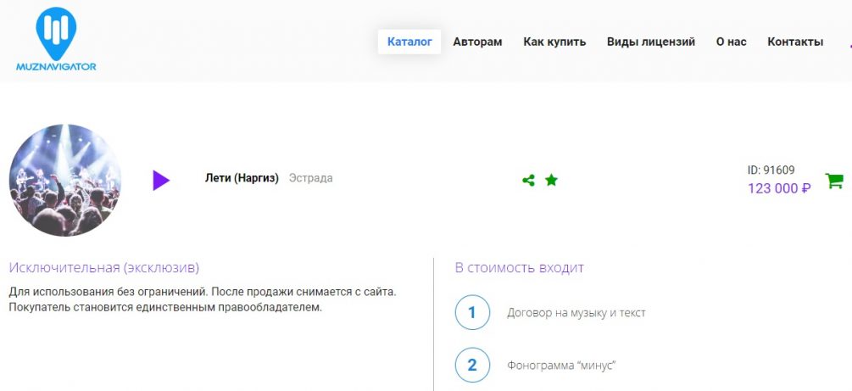Open the О нас page
Screen dimensions: 852x391
(731, 42)
